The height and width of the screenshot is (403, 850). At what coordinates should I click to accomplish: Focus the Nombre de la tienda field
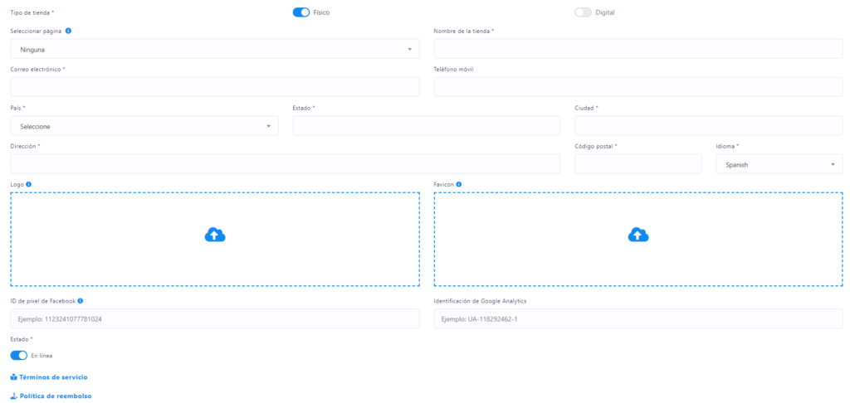638,49
